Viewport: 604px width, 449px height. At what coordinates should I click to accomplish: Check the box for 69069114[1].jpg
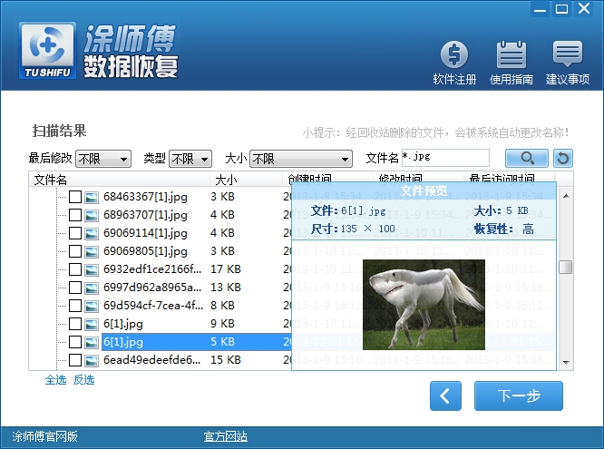[x=75, y=233]
